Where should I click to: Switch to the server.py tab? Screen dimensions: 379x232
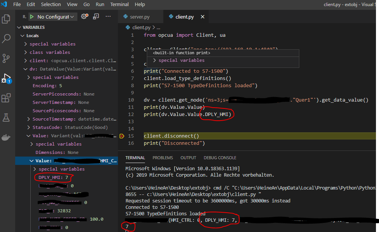point(140,17)
